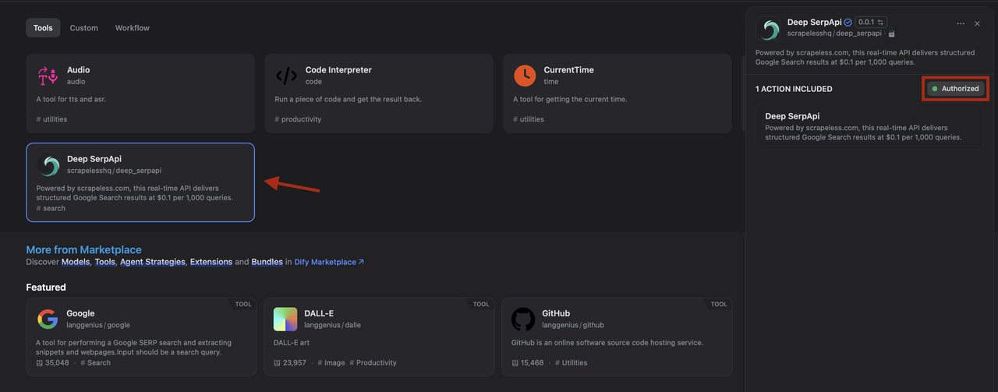The image size is (998, 392).
Task: Open the Agent Strategies link
Action: click(x=153, y=262)
